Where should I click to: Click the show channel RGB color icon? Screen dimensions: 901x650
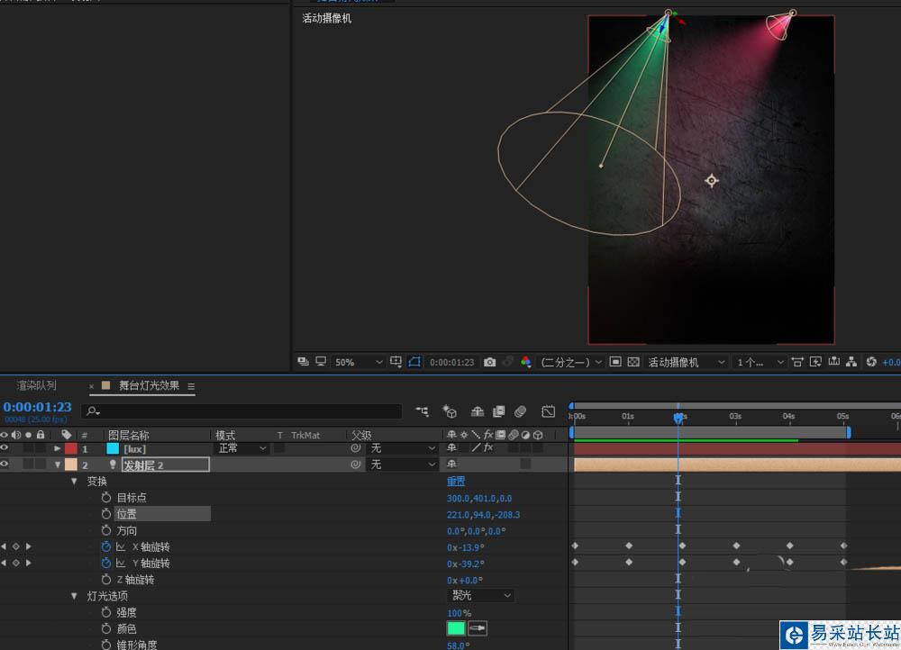pos(525,362)
